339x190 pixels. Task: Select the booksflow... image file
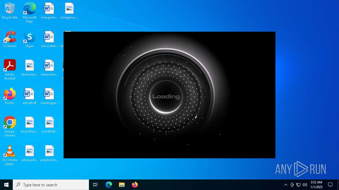coord(29,125)
